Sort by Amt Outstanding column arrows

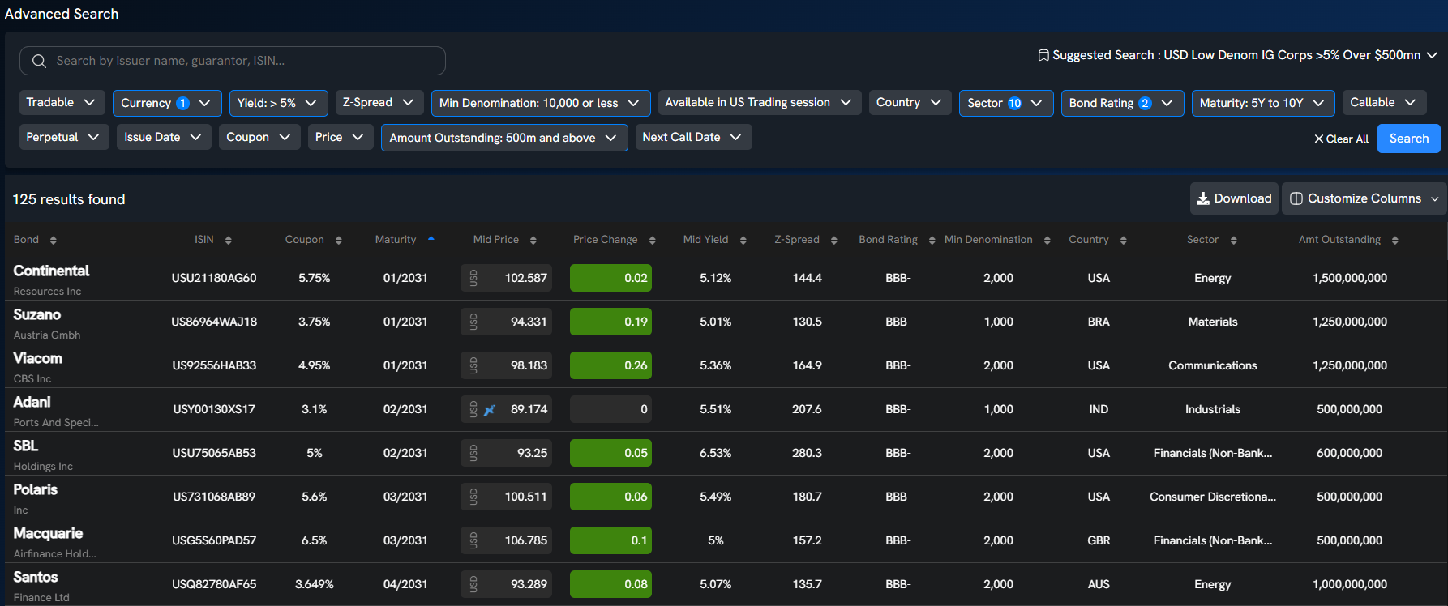click(x=1394, y=240)
